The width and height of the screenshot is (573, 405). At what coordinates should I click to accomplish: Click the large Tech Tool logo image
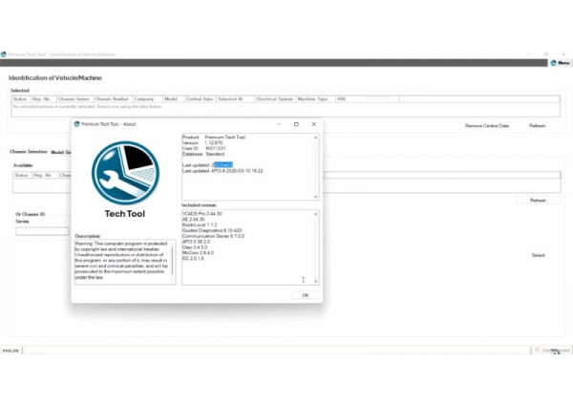pos(125,173)
